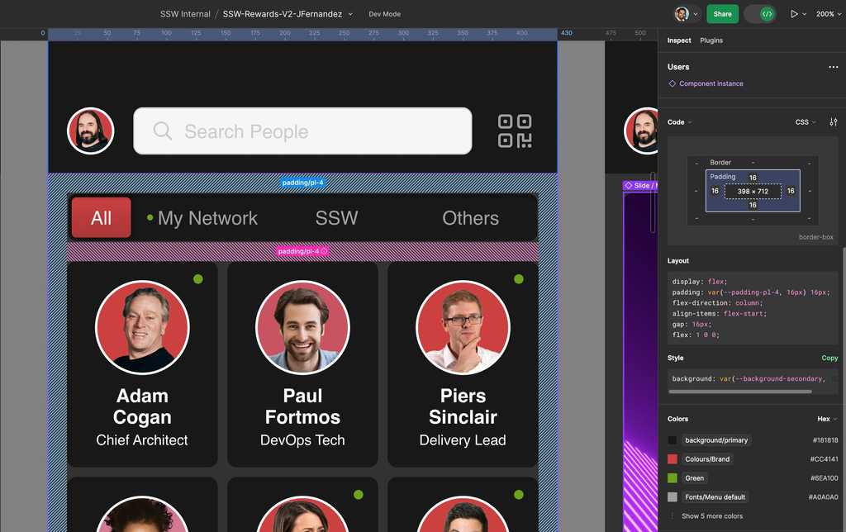Select the My Network tab in the design
846x532 pixels.
click(207, 218)
